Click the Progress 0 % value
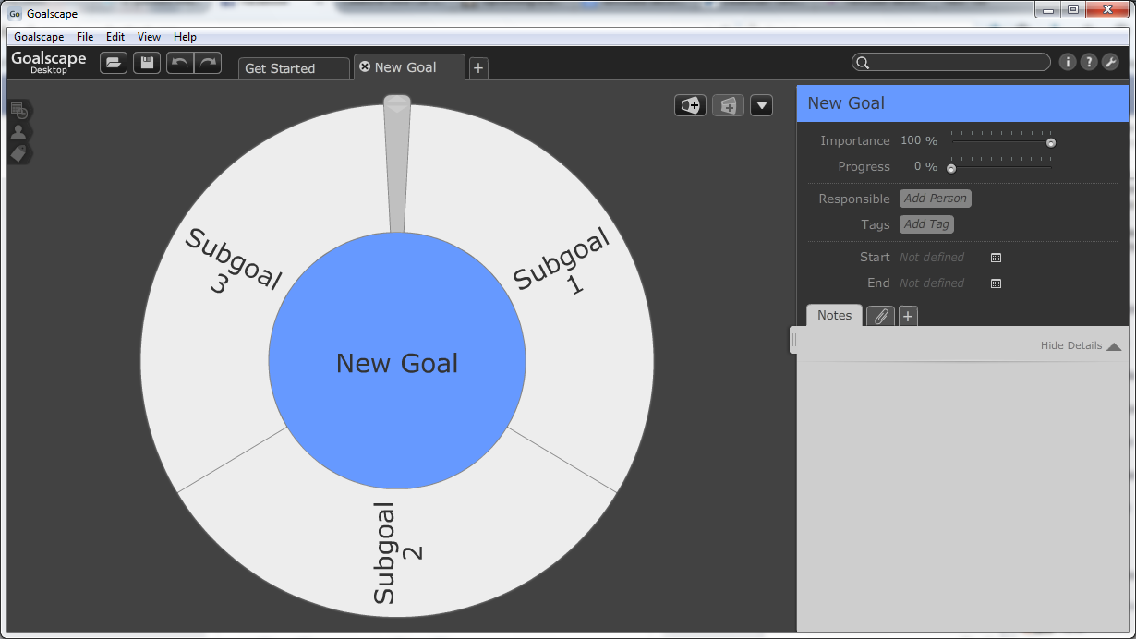The width and height of the screenshot is (1136, 639). pyautogui.click(x=925, y=167)
